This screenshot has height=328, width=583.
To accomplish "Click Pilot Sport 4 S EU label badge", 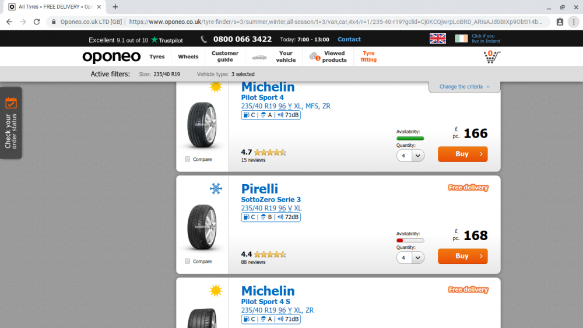I will (x=271, y=319).
